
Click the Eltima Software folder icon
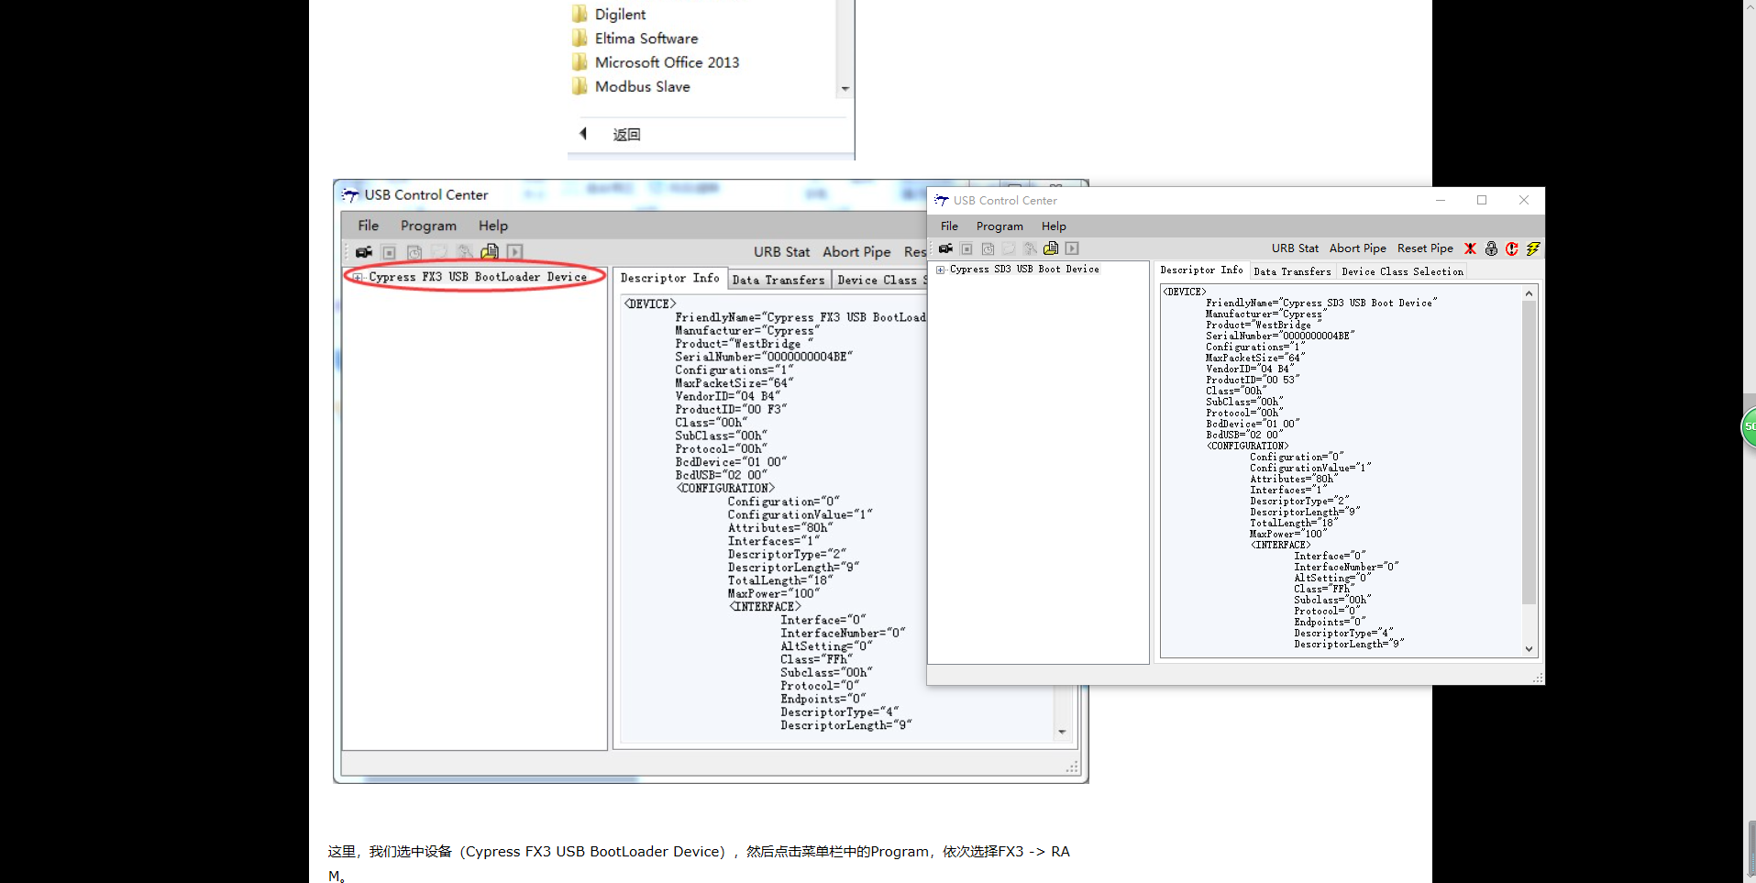(x=580, y=38)
